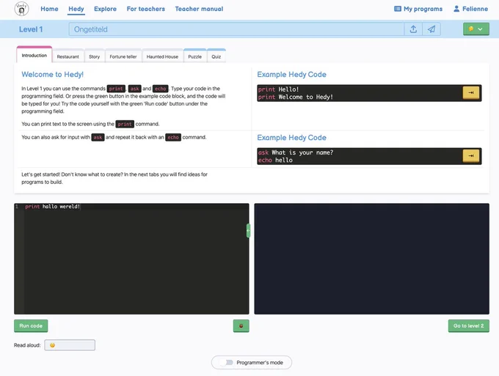
Task: Copy the print Hello example to editor
Action: pyautogui.click(x=470, y=93)
